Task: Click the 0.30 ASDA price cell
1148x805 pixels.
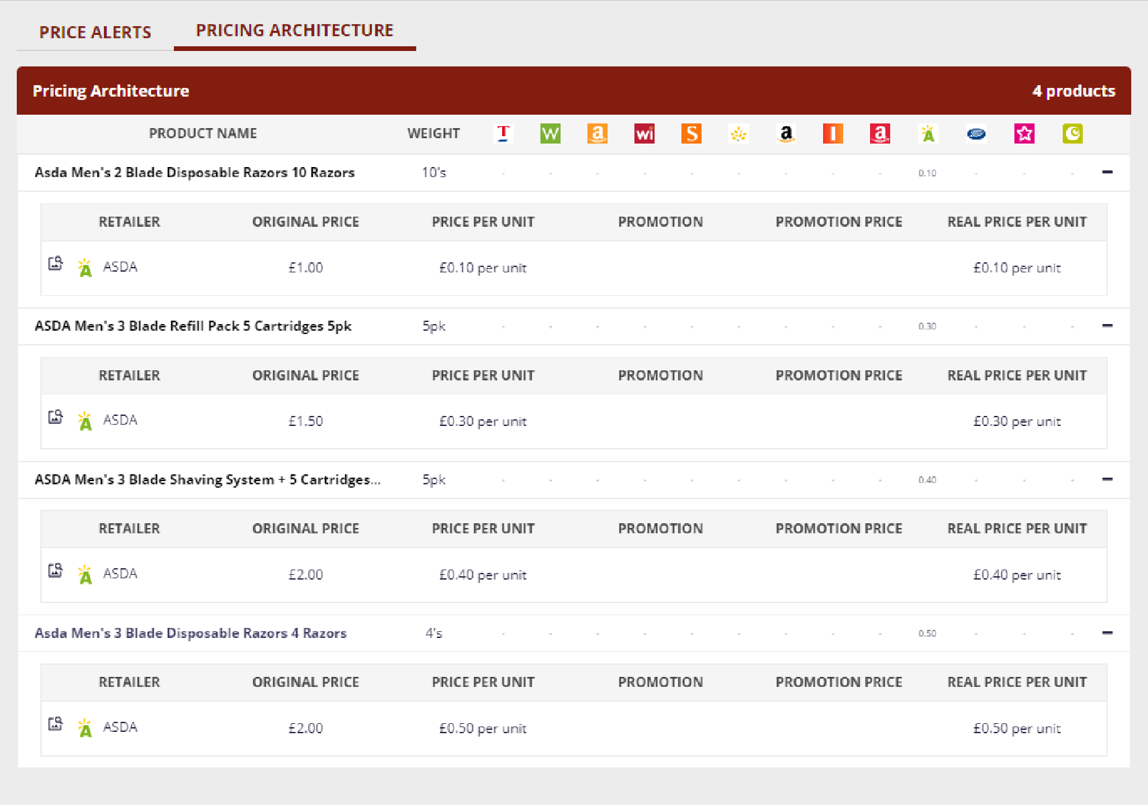Action: [928, 327]
